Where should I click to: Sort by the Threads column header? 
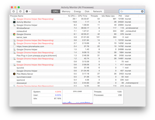coord(94,16)
